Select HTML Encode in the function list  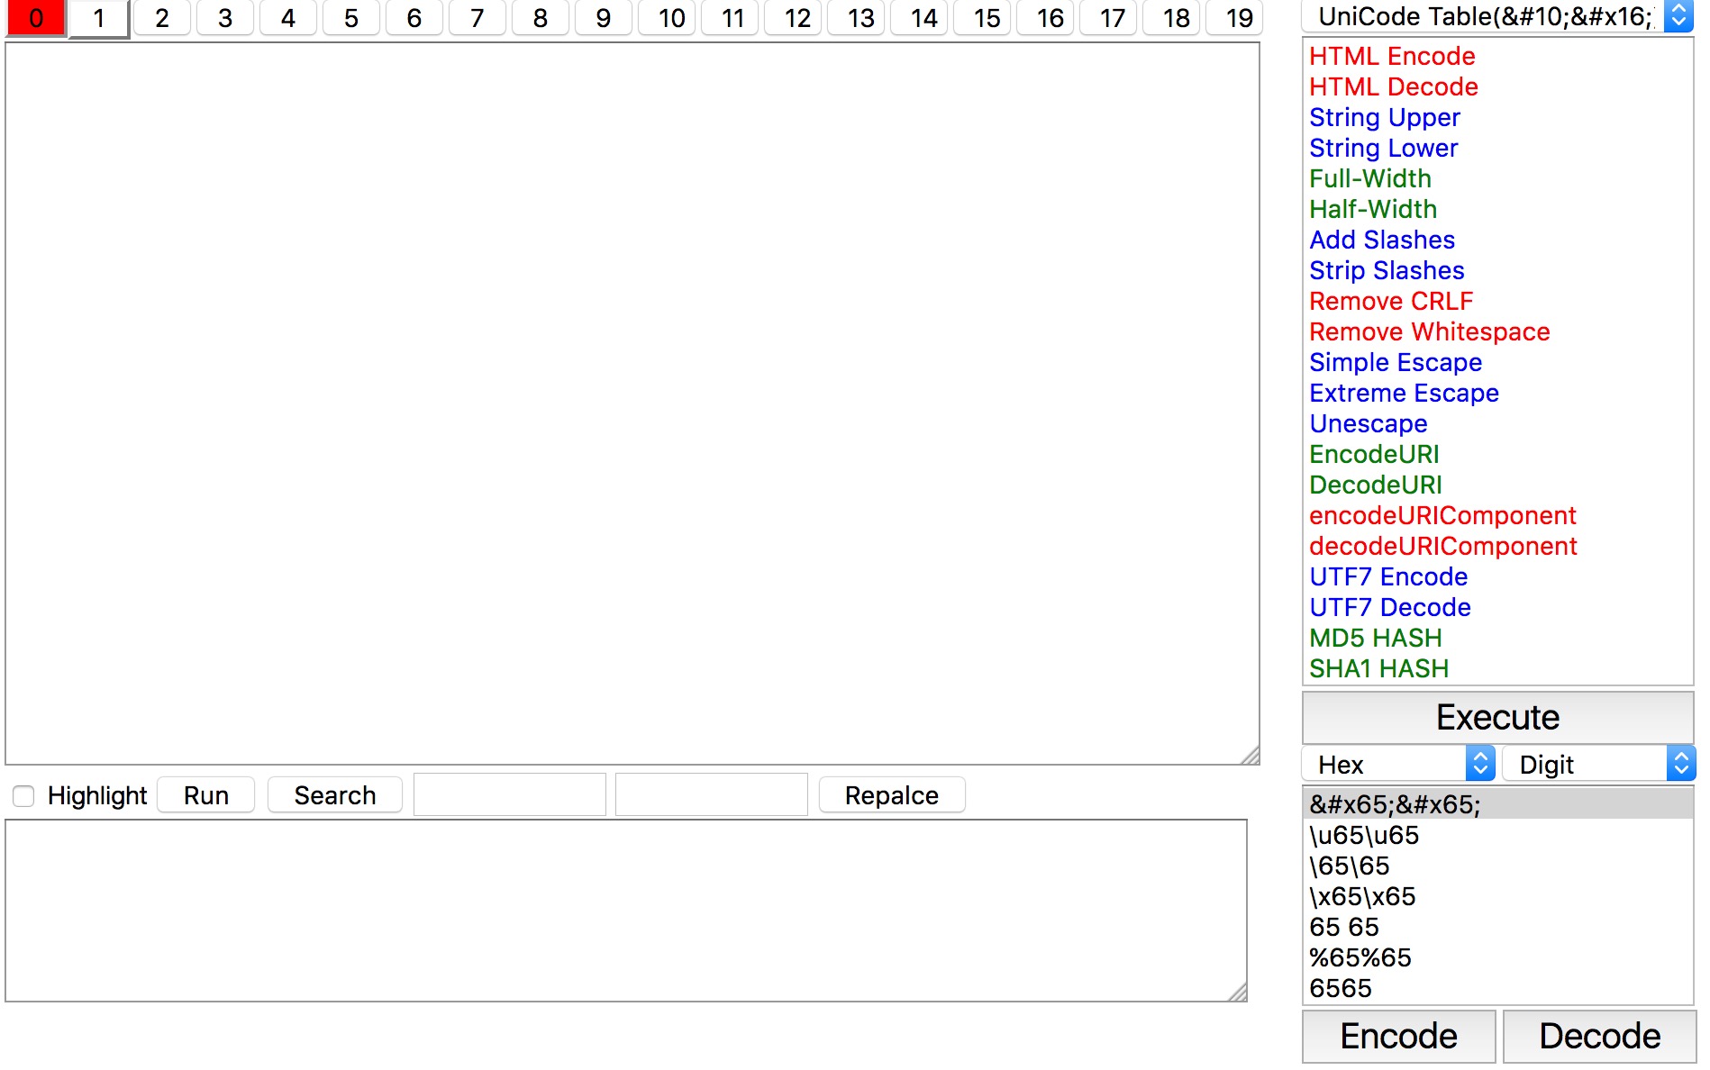pos(1497,56)
